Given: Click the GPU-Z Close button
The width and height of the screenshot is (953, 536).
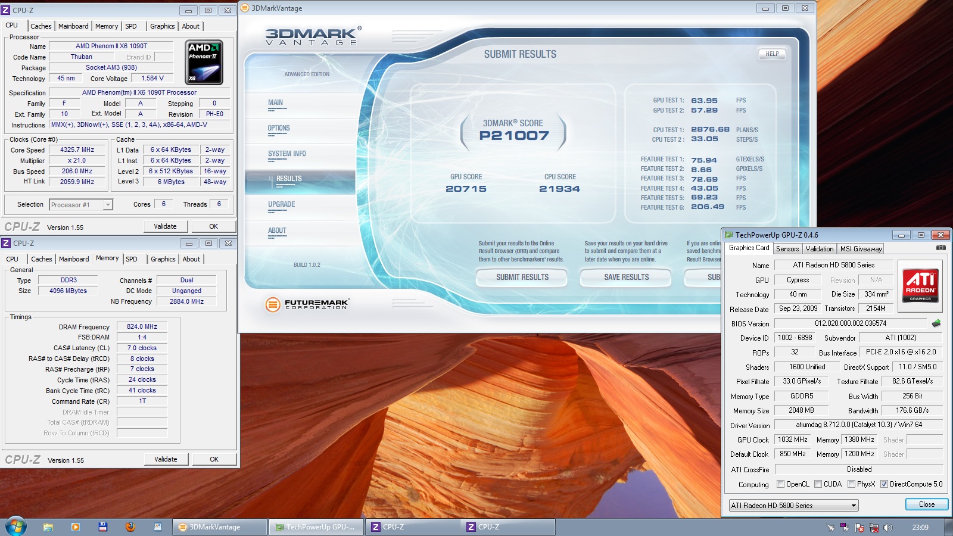Looking at the screenshot, I should 927,504.
